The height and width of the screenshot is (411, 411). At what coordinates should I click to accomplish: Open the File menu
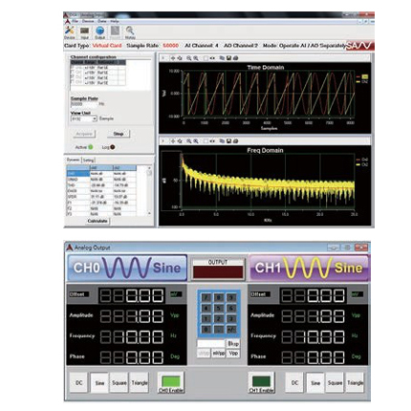75,21
